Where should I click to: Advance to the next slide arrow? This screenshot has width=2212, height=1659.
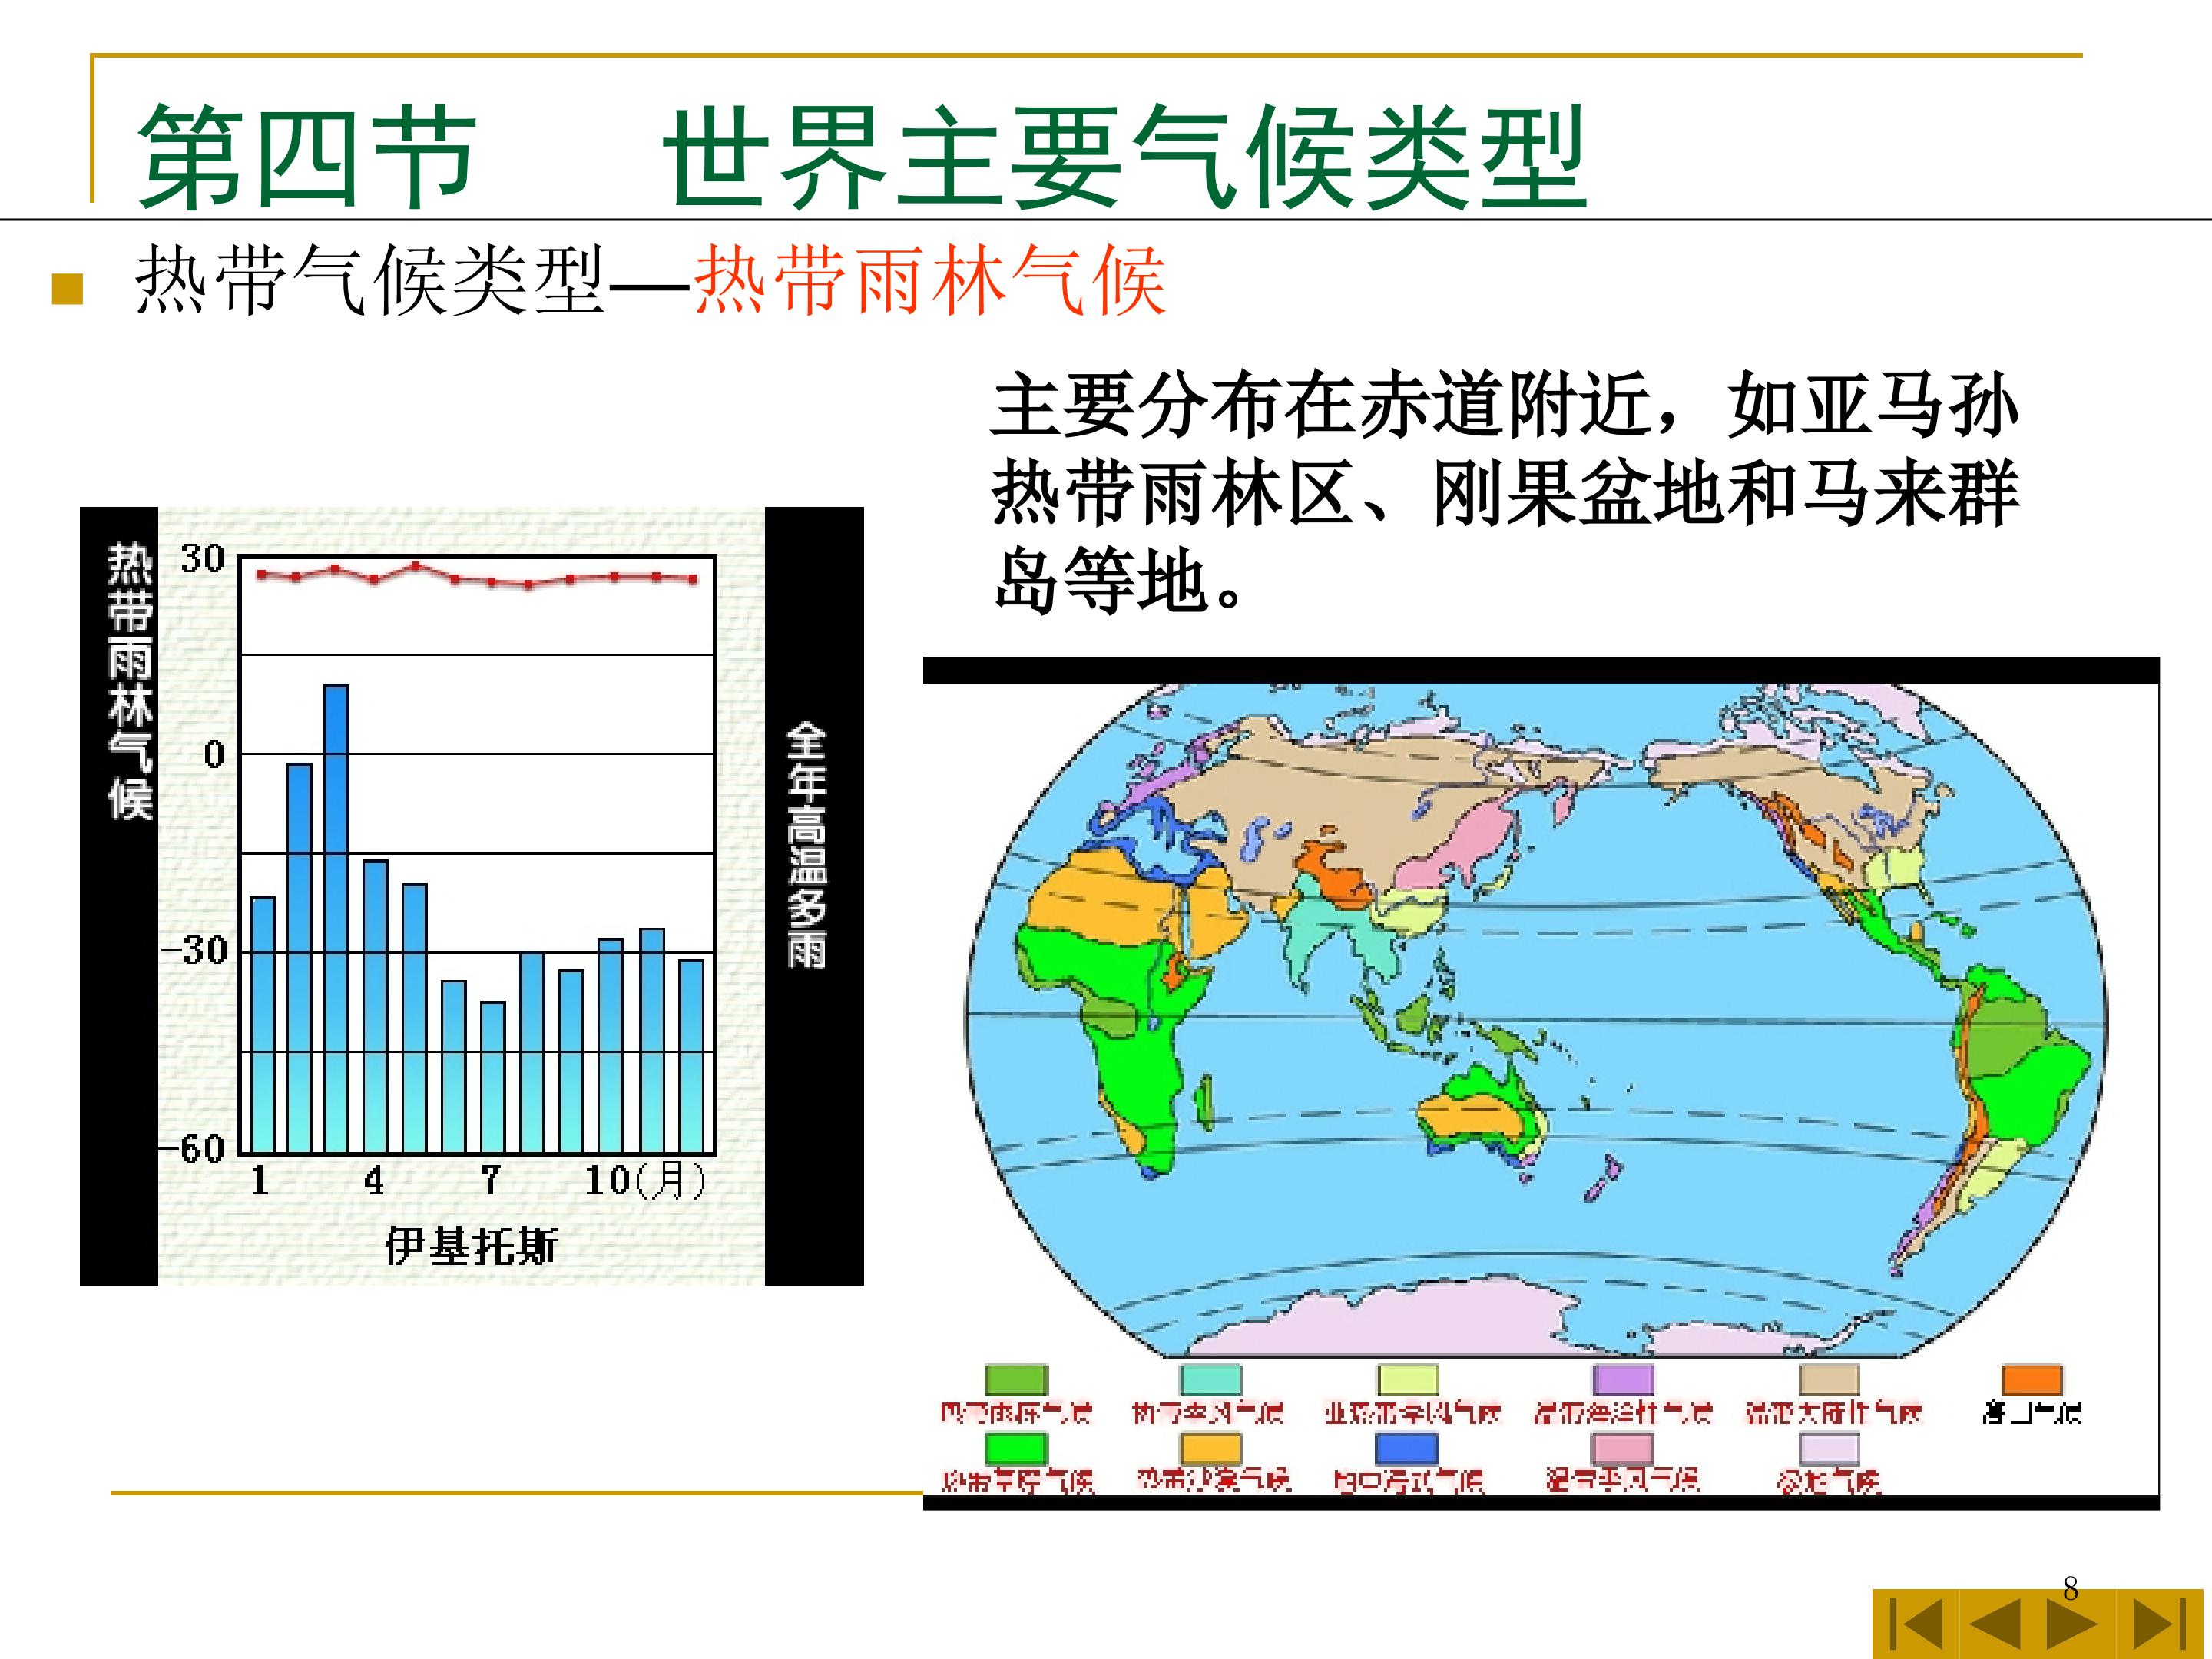click(x=2072, y=1625)
